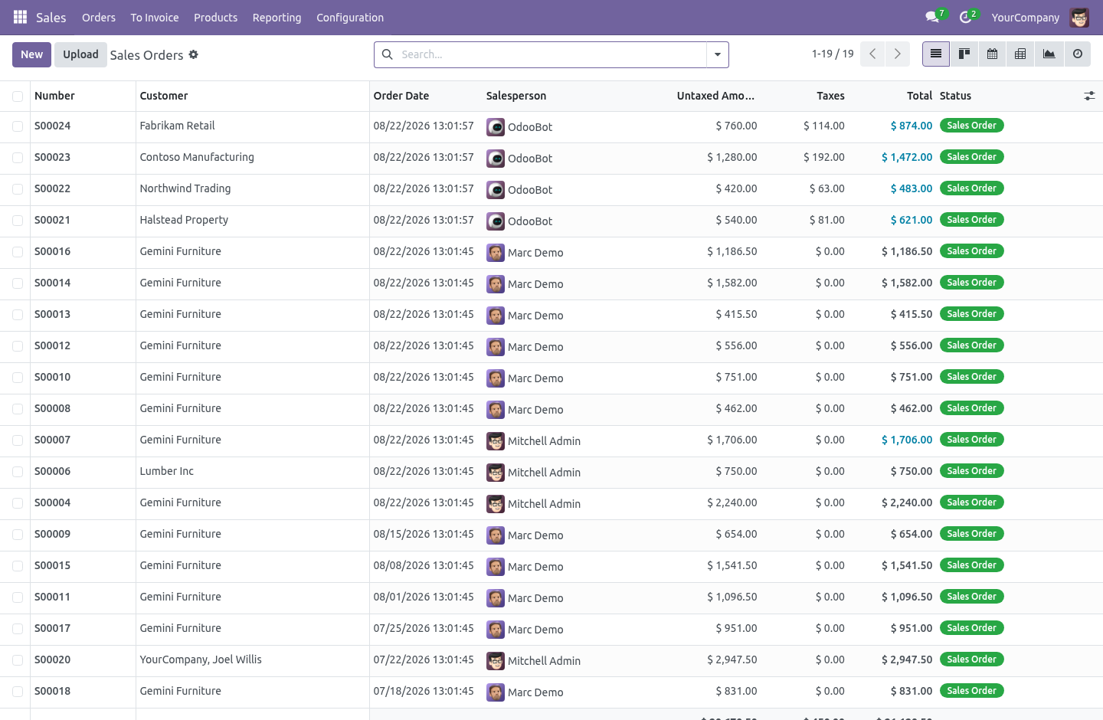Switch to pivot table view

tap(1020, 54)
